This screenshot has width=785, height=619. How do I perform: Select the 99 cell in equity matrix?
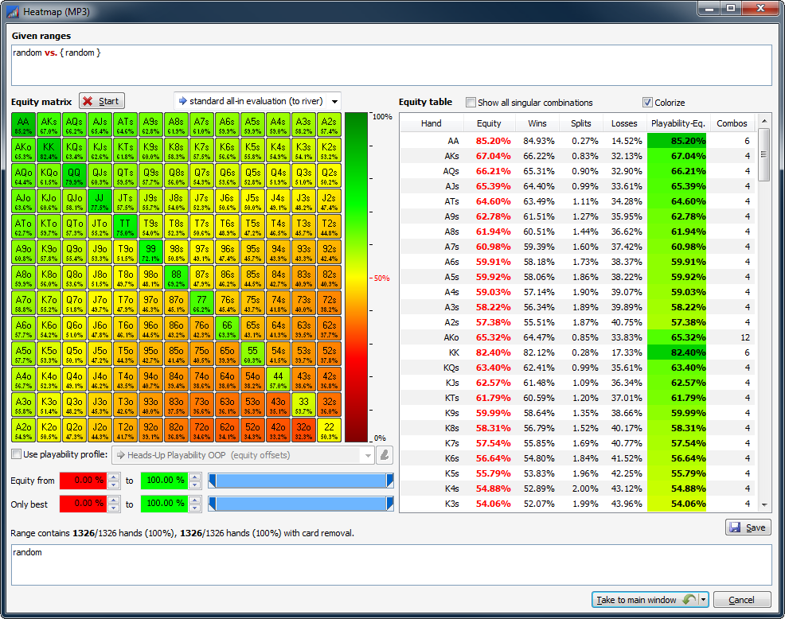[150, 251]
